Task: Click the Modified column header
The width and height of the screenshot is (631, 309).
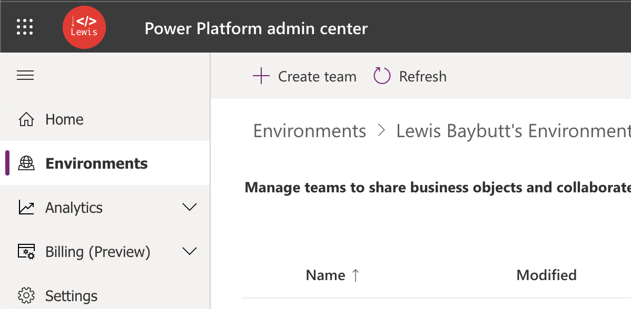Action: point(546,275)
